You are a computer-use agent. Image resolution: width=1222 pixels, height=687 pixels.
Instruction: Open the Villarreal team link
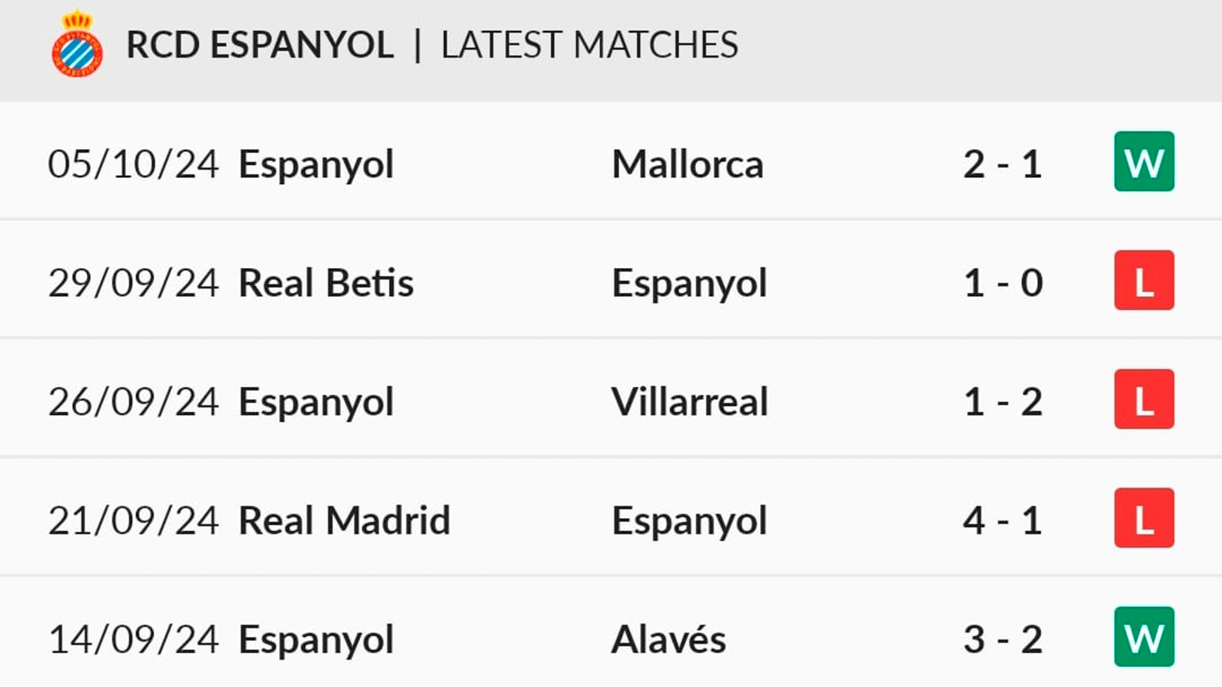point(690,402)
